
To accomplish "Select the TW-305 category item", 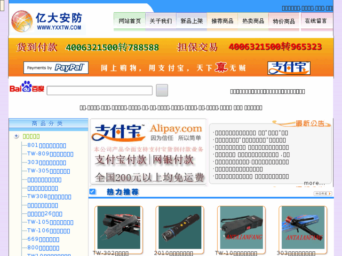I will coord(48,171).
